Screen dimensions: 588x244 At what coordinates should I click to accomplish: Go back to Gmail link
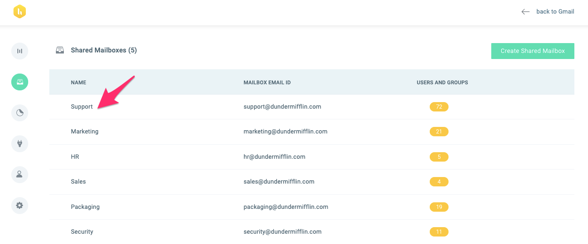tap(555, 12)
